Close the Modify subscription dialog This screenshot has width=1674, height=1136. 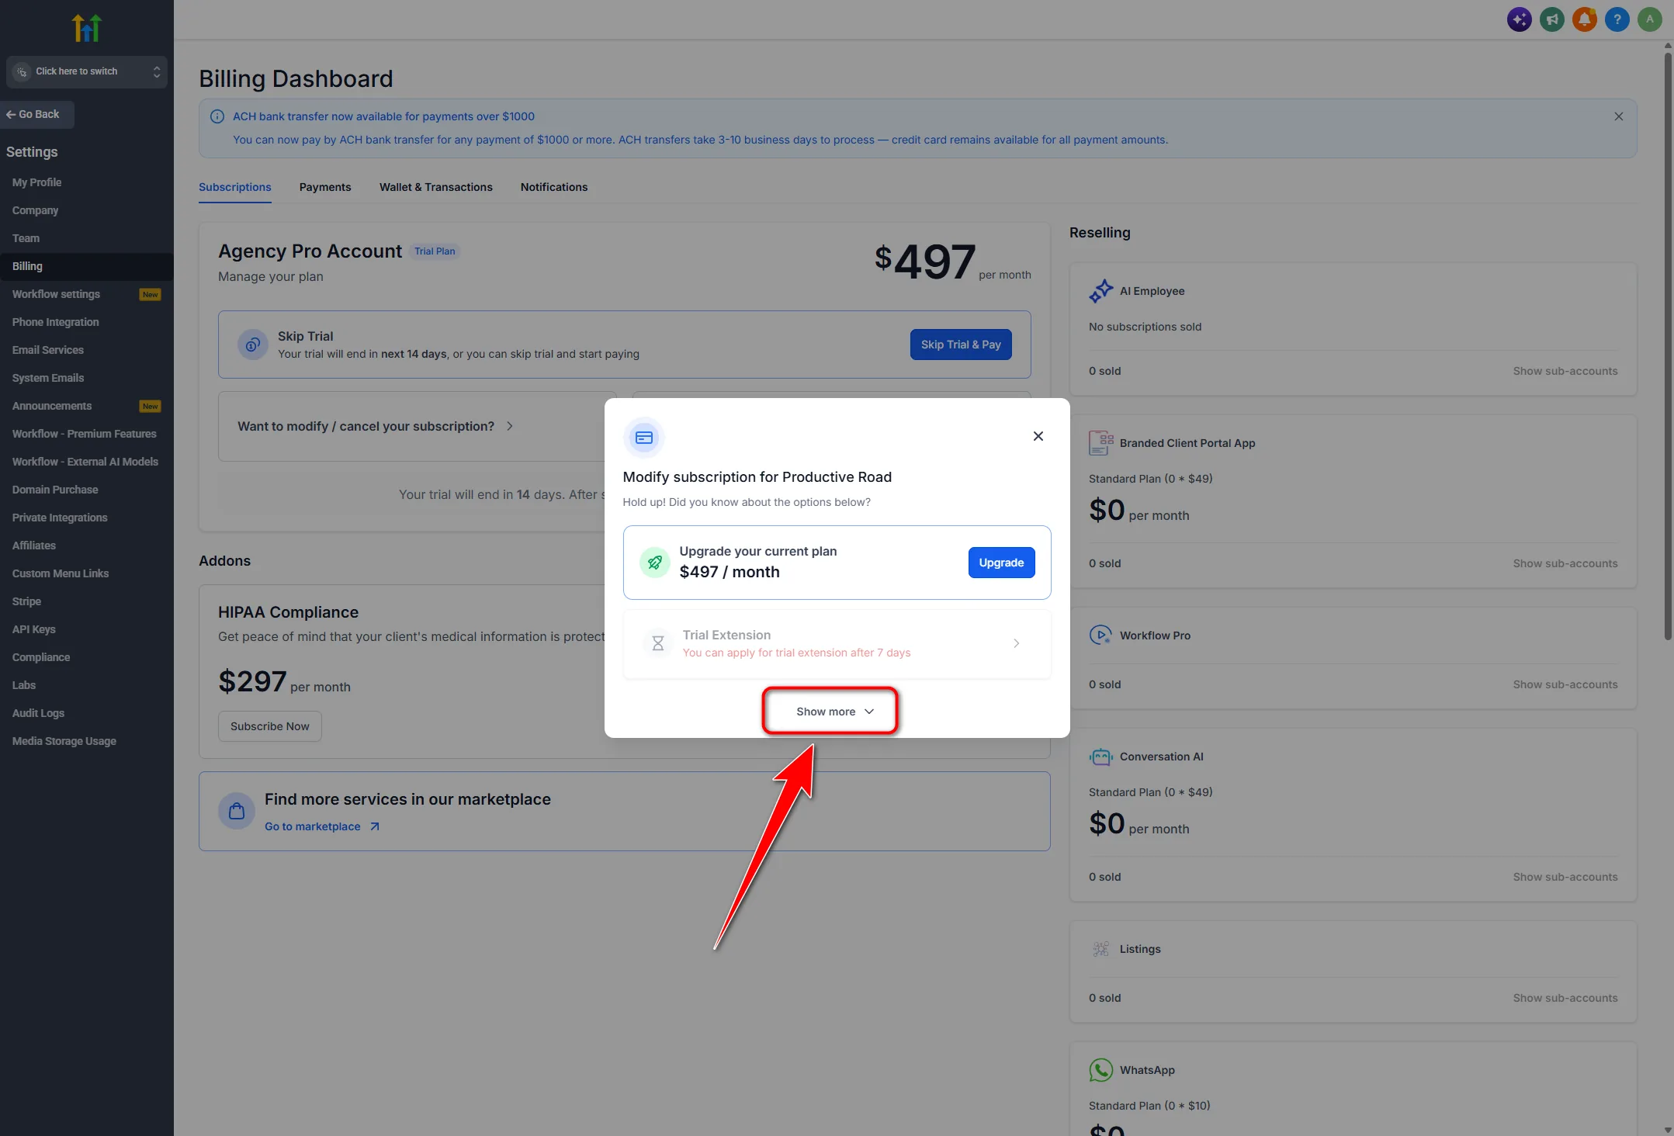[x=1038, y=436]
